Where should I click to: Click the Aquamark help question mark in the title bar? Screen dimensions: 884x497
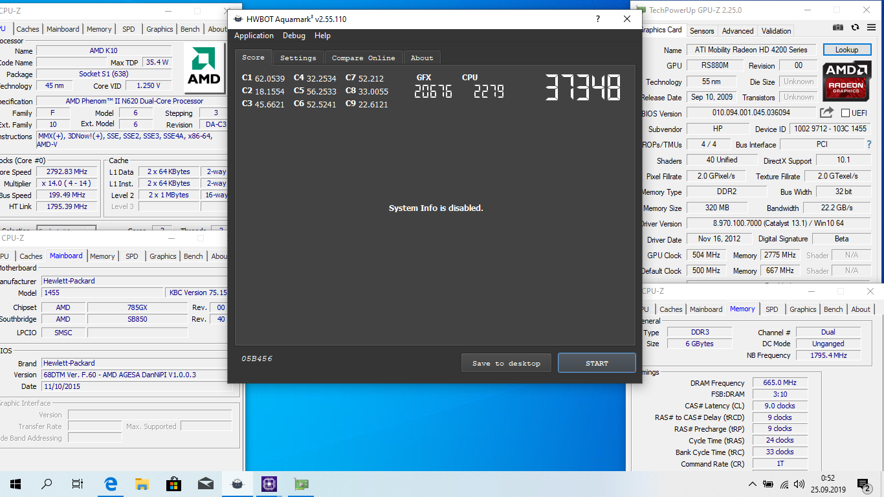click(597, 19)
